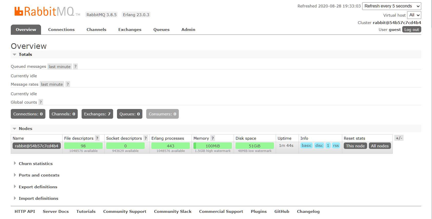Toggle node columns with the +/- button

tap(399, 138)
